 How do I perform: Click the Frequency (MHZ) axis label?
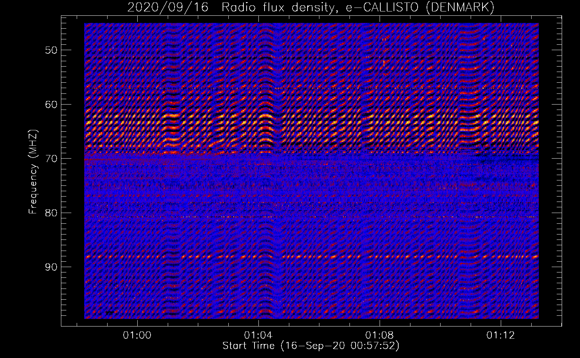[x=33, y=172]
